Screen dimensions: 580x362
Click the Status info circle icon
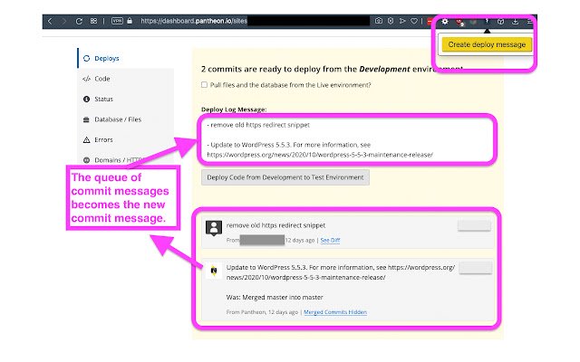87,99
